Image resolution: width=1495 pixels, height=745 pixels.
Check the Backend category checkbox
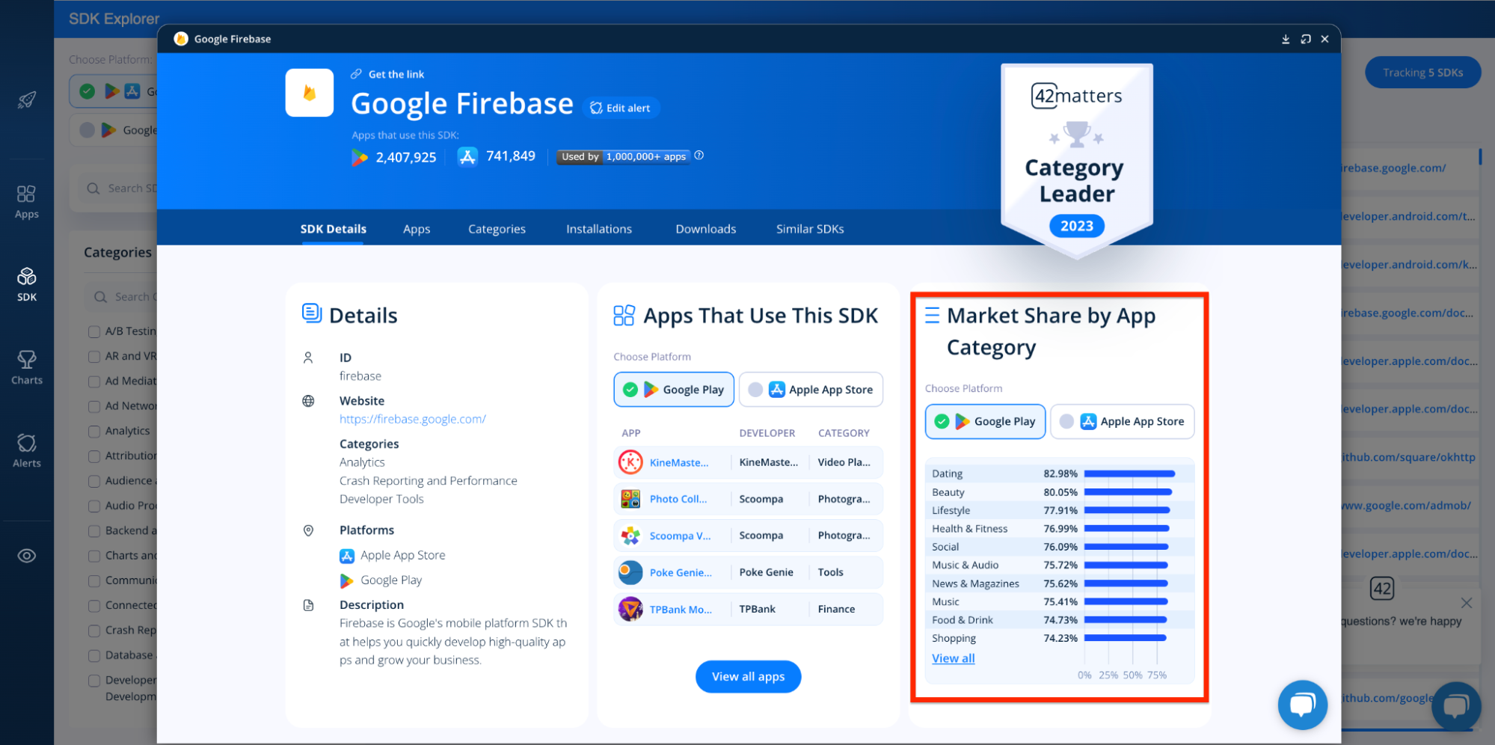point(94,531)
